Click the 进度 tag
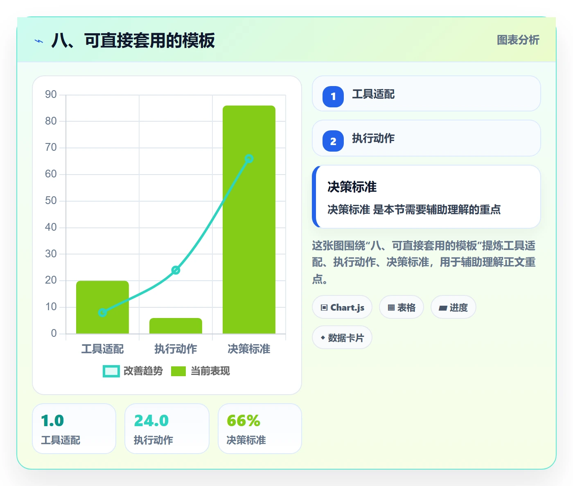Image resolution: width=573 pixels, height=486 pixels. [x=453, y=307]
